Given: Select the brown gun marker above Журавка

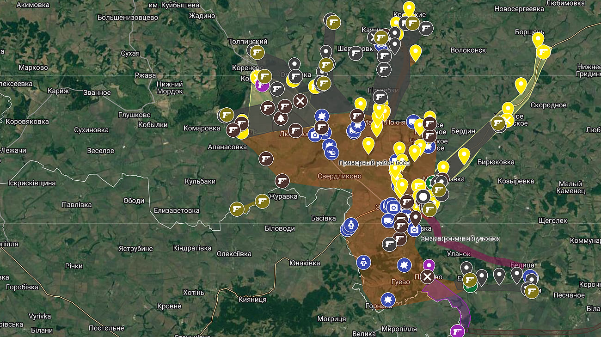Looking at the screenshot, I should 282,181.
